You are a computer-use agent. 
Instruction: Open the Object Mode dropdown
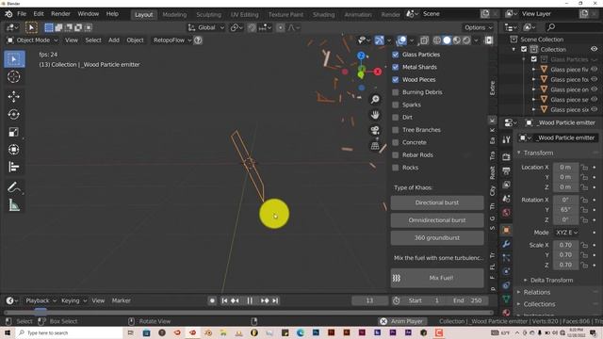[33, 40]
